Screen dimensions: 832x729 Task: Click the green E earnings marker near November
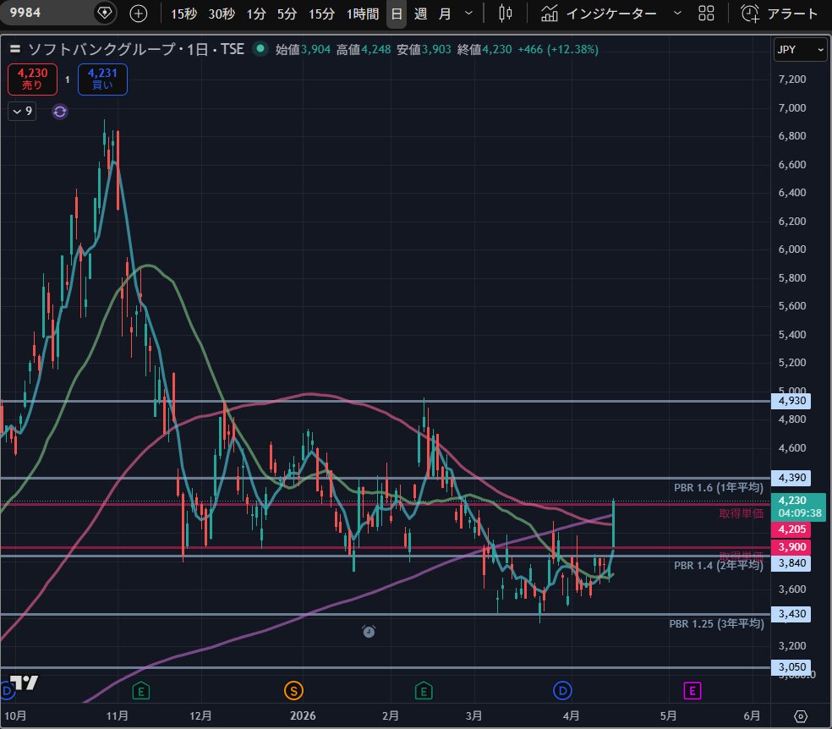tap(140, 691)
